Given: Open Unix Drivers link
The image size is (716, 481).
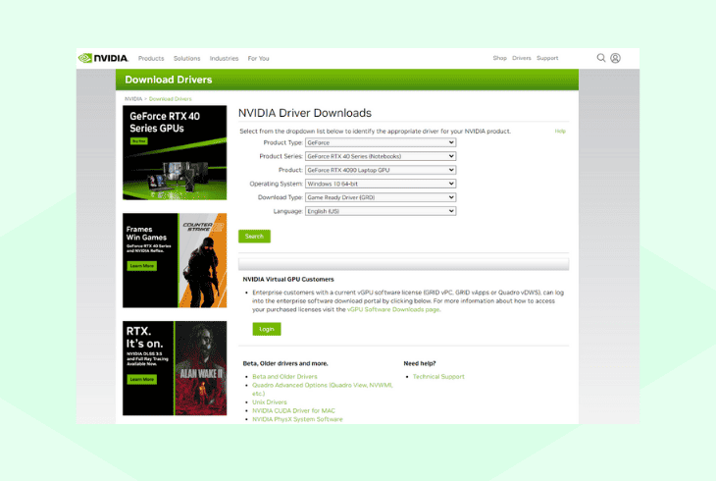Looking at the screenshot, I should pos(270,402).
